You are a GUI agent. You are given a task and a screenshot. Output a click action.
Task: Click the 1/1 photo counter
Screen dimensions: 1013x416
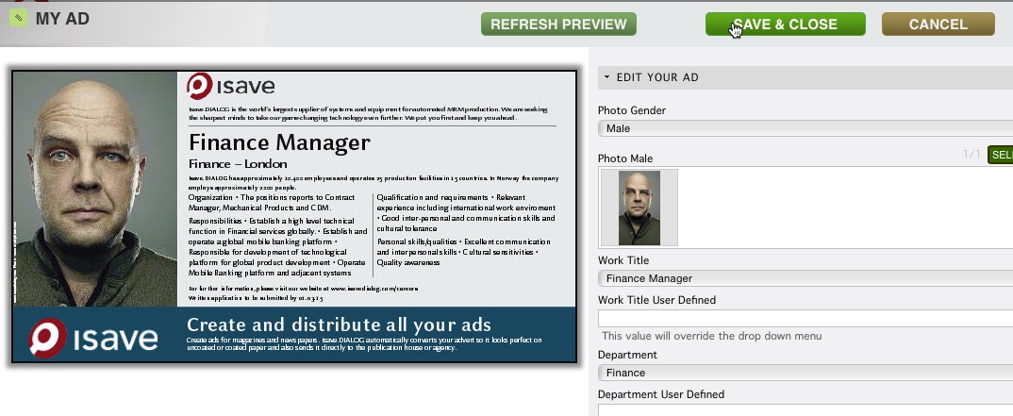pyautogui.click(x=971, y=155)
